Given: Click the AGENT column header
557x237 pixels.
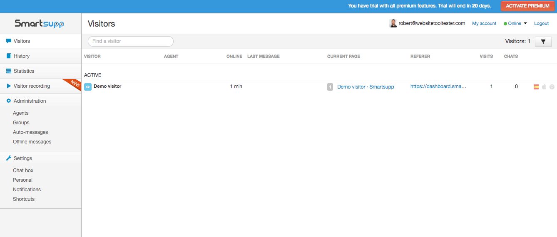Looking at the screenshot, I should click(171, 57).
